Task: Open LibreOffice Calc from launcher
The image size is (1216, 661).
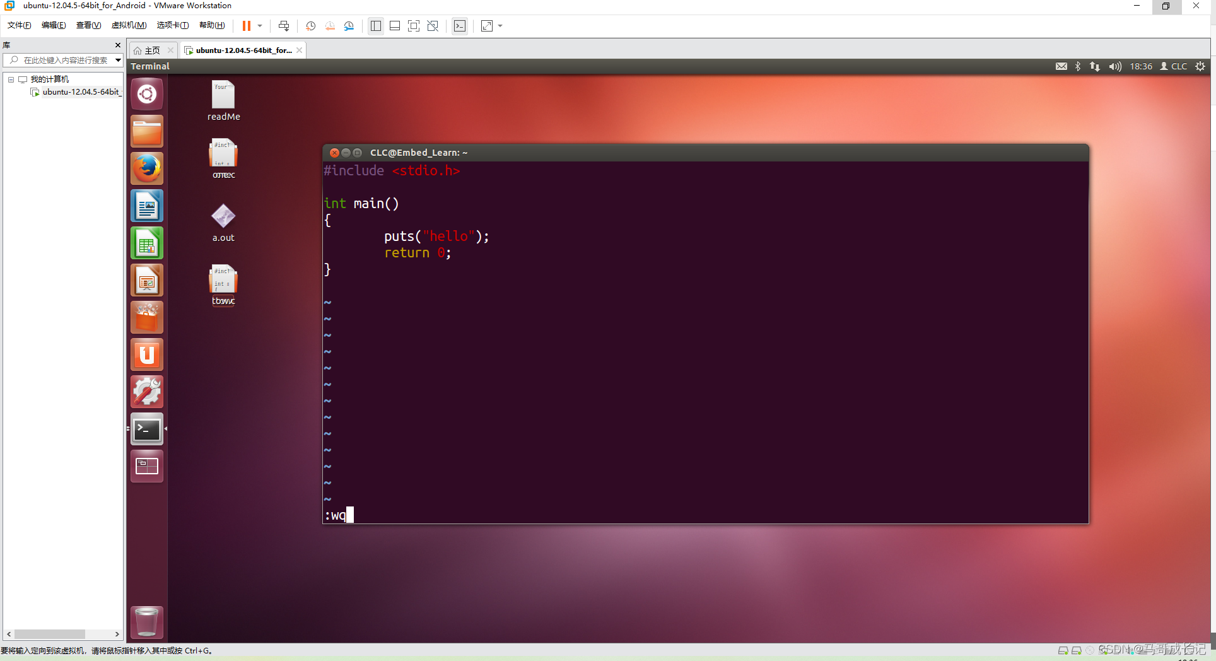Action: (x=147, y=243)
